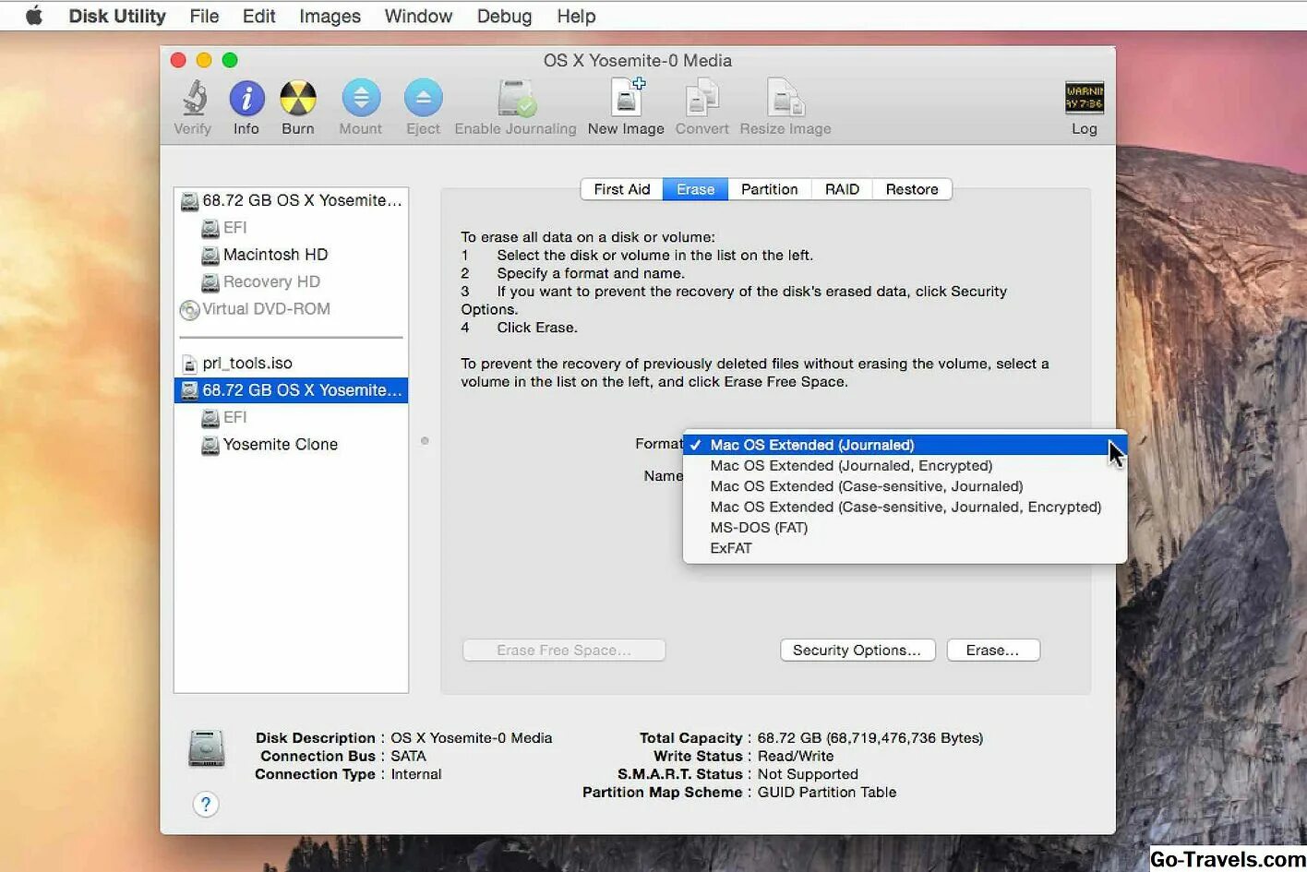Click the Burn toolbar icon
The width and height of the screenshot is (1307, 872).
click(298, 98)
